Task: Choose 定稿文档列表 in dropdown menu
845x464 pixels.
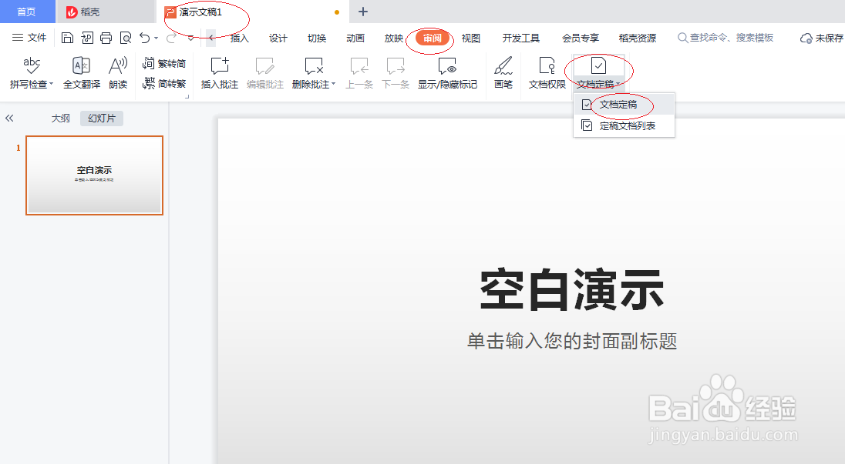Action: click(624, 126)
